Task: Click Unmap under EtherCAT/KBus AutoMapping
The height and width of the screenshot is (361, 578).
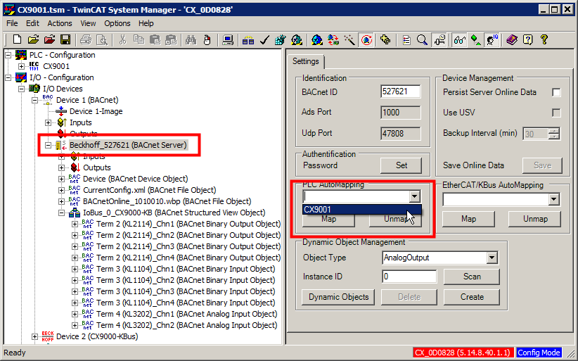Action: 535,219
